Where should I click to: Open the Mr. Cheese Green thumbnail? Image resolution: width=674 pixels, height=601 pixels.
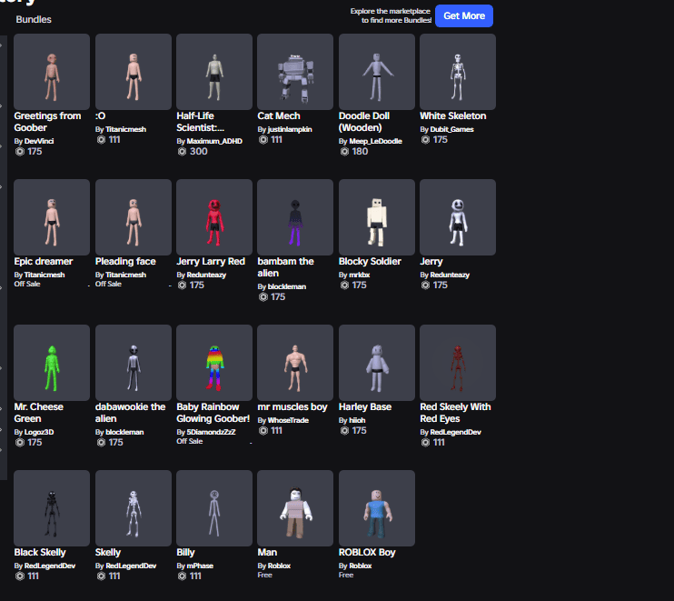[x=52, y=363]
